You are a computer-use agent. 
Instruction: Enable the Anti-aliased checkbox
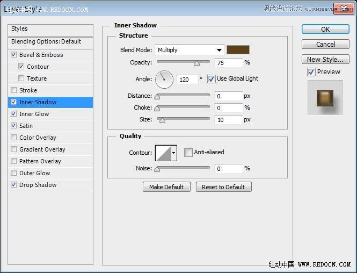(x=188, y=153)
